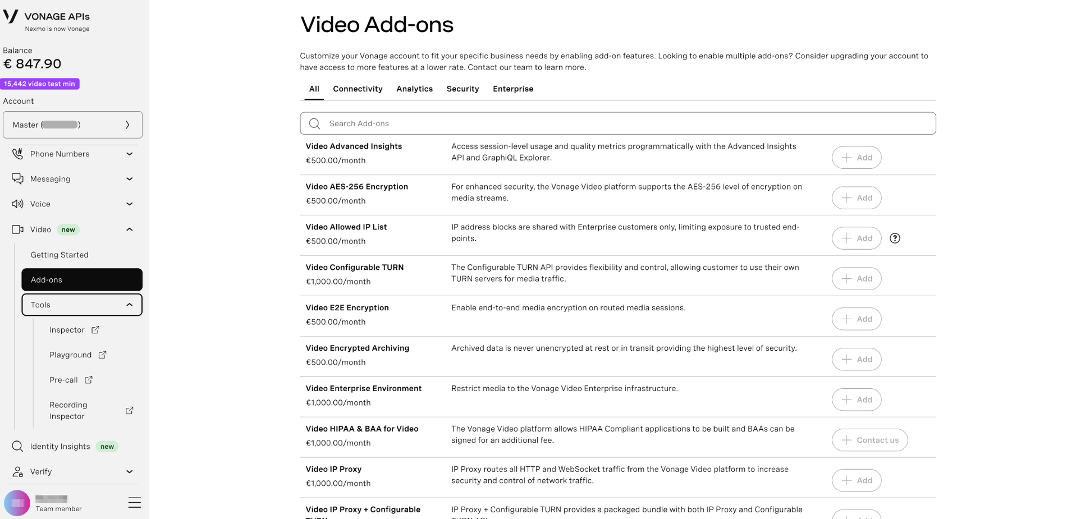Add Video AES-256 Encryption
This screenshot has width=1076, height=519.
point(856,198)
